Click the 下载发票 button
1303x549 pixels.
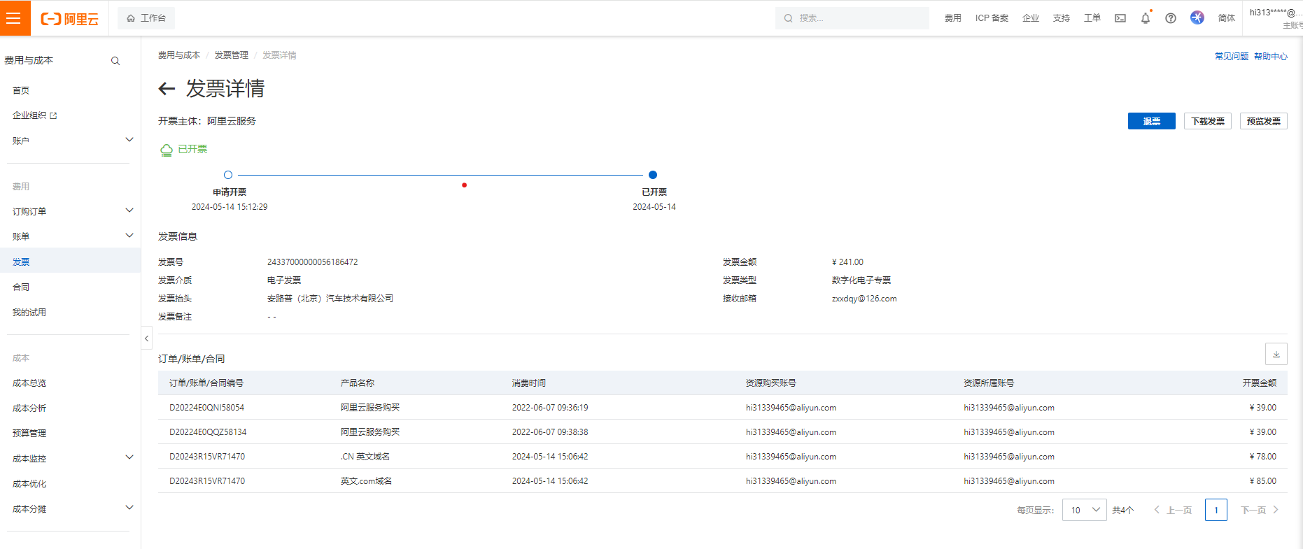1208,121
